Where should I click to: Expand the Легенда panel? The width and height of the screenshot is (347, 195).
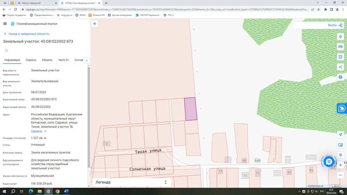tap(131, 182)
